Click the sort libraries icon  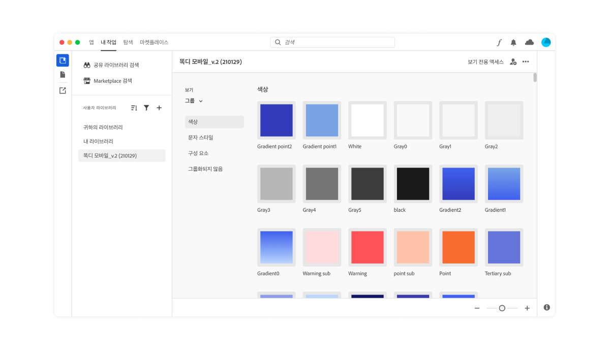[134, 108]
